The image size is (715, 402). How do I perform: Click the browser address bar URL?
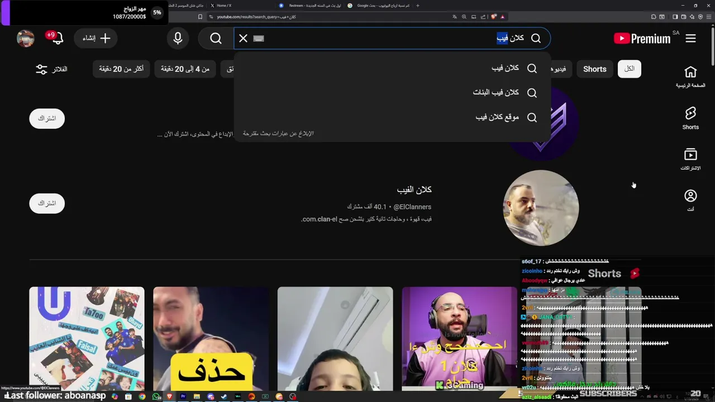click(x=256, y=17)
